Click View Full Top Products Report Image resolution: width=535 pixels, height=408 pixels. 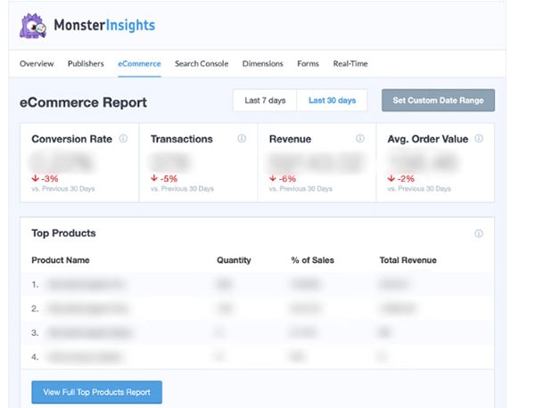pyautogui.click(x=96, y=392)
